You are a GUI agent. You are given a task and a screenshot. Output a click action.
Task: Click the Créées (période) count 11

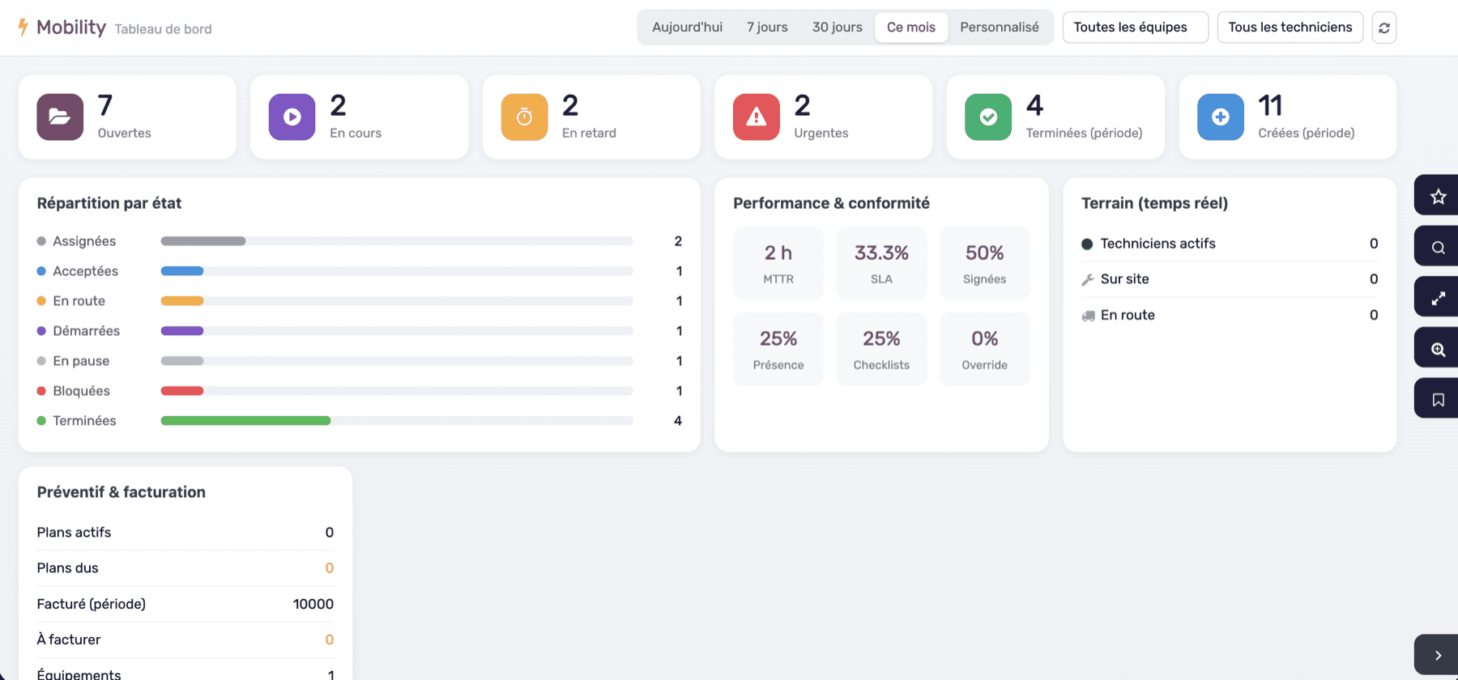pyautogui.click(x=1270, y=105)
